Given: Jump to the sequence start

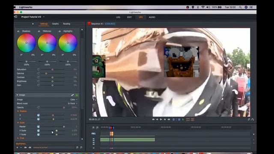Looking at the screenshot, I should point(153,119).
